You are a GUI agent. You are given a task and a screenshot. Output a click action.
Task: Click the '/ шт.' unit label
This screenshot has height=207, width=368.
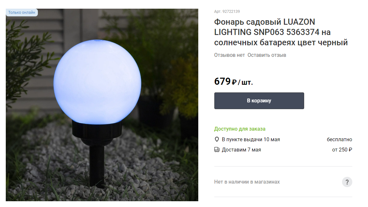245,82
